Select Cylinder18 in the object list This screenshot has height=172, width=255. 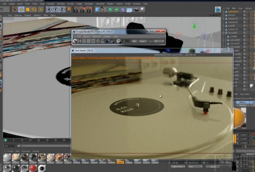coord(233,18)
